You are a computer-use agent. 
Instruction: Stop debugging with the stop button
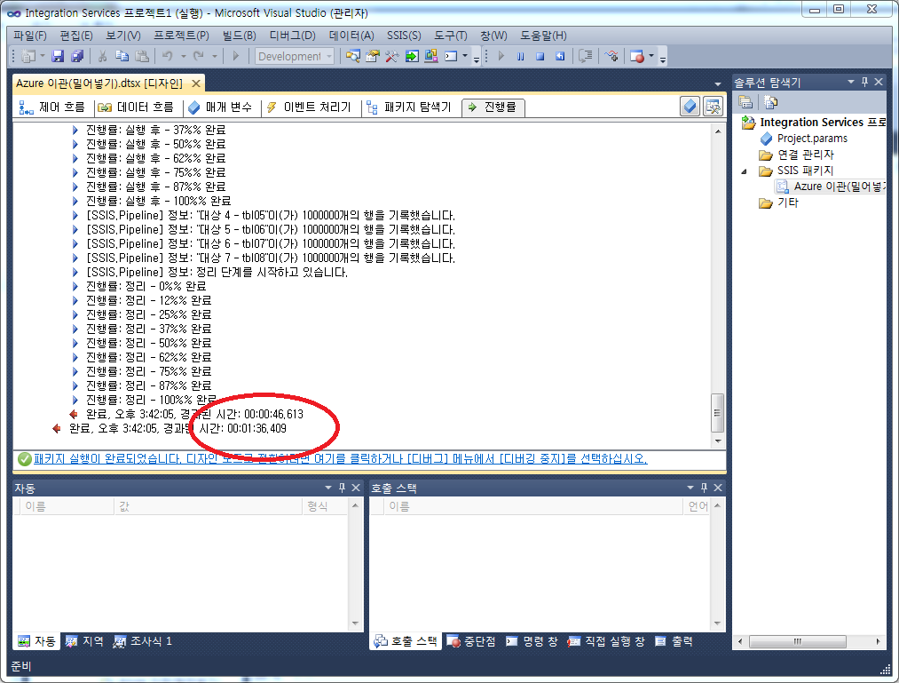[540, 56]
